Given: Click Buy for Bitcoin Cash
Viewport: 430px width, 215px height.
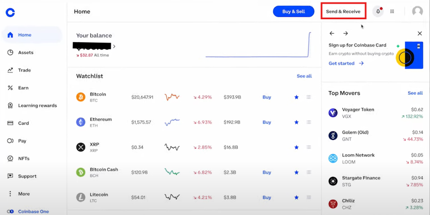Looking at the screenshot, I should tap(267, 172).
